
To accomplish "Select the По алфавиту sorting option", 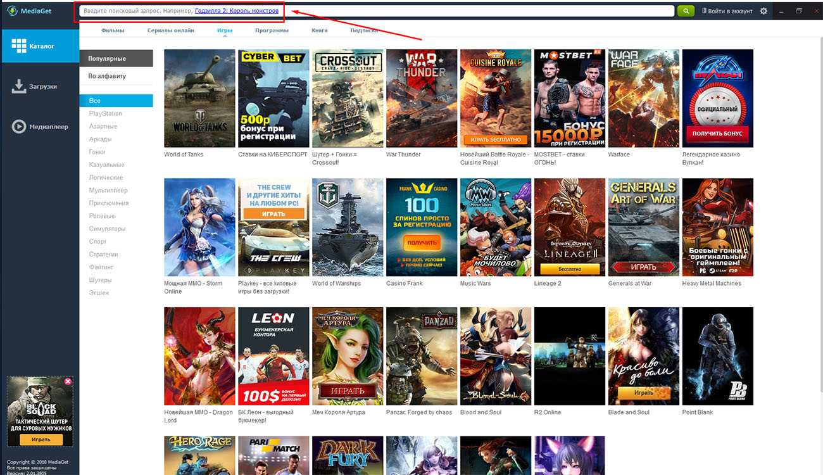I will tap(116, 76).
